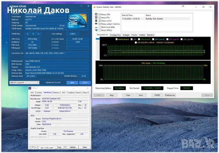Click Core Voltage 1.280 V value
Screen dimensions: 219x153
[73, 34]
